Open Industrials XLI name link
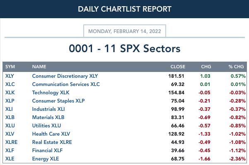 (x=48, y=109)
